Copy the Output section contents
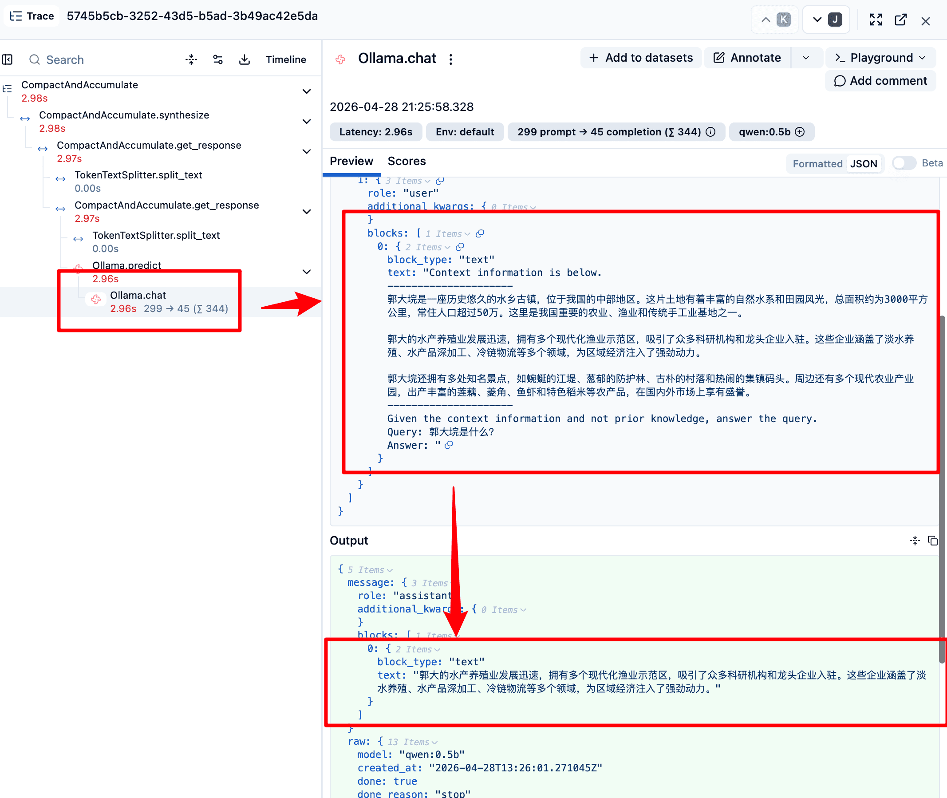947x798 pixels. (932, 540)
